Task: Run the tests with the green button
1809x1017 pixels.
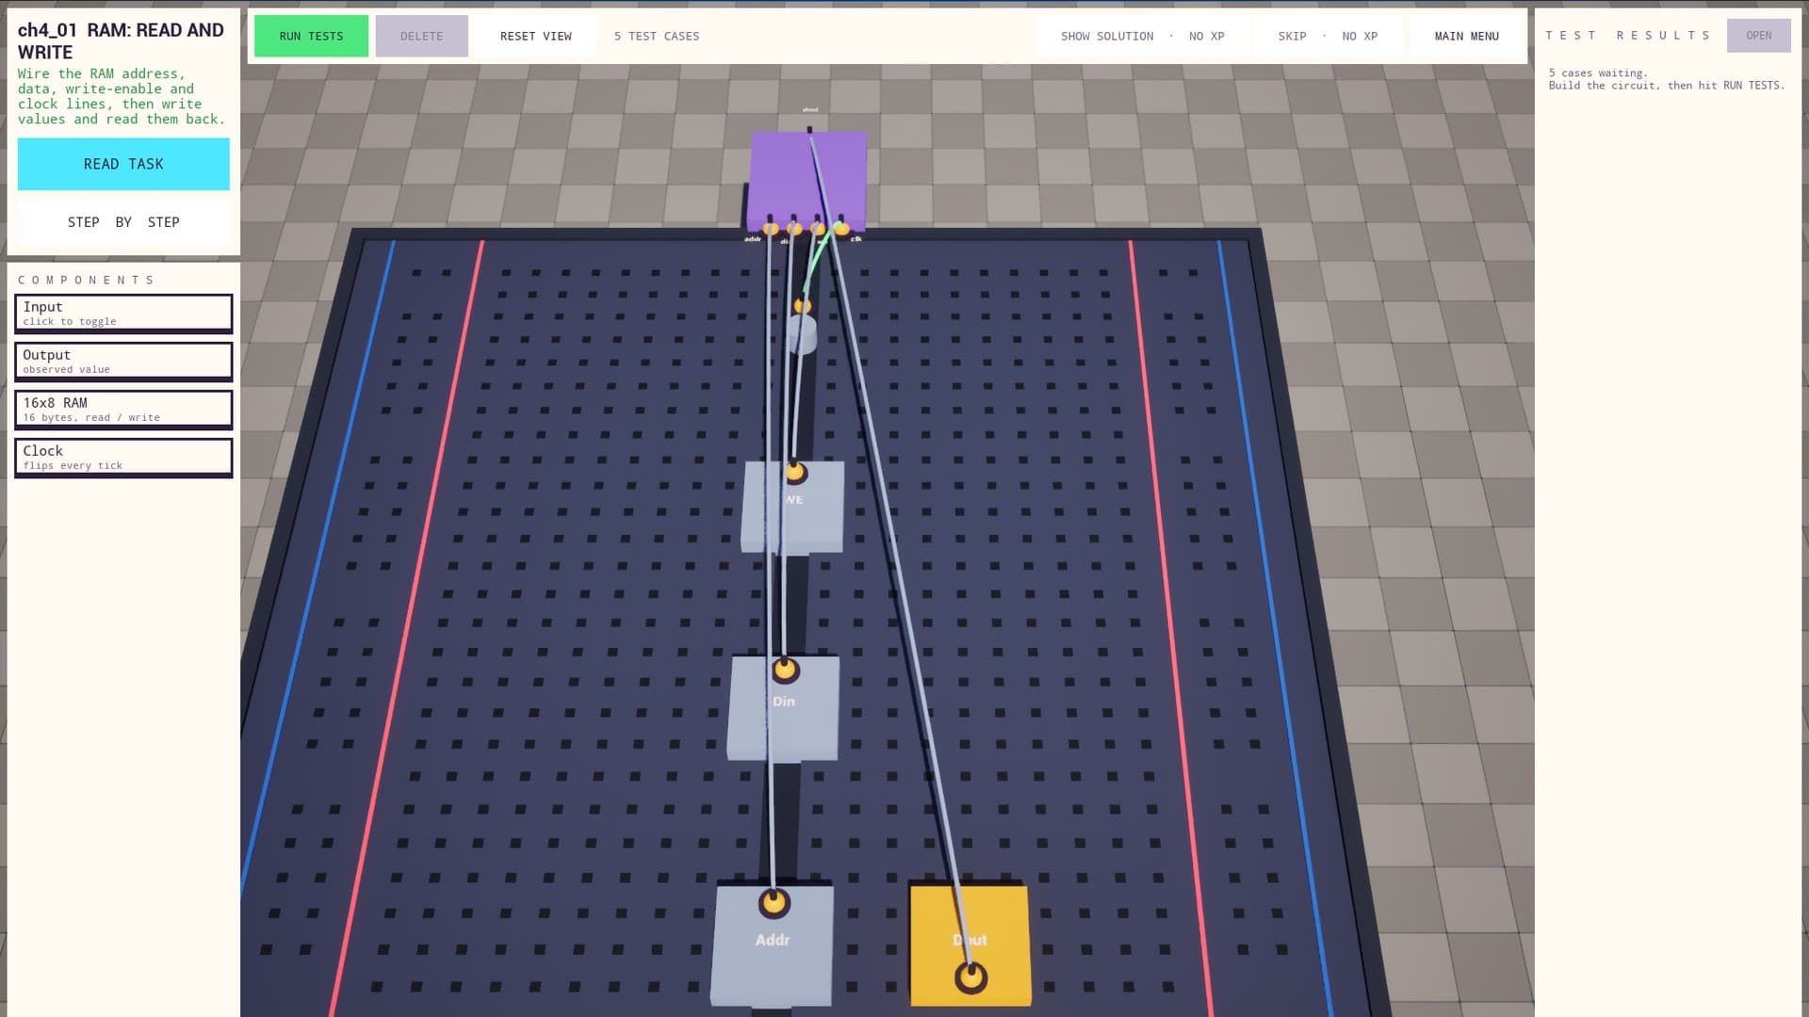Action: (x=311, y=36)
